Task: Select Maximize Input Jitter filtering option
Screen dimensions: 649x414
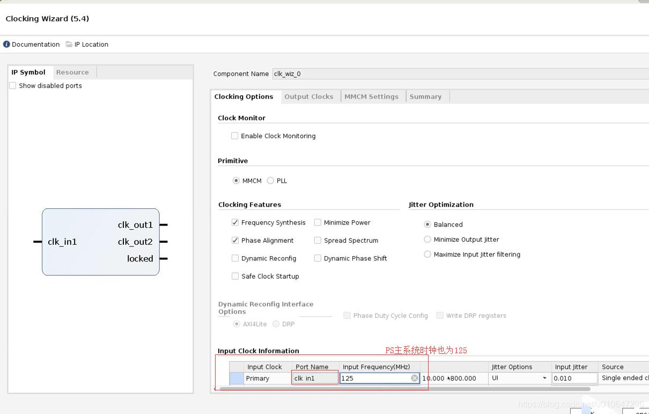Action: tap(427, 255)
